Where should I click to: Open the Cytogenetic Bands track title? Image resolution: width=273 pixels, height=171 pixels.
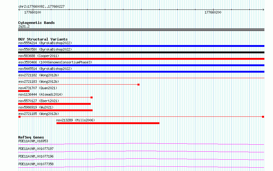(37, 23)
